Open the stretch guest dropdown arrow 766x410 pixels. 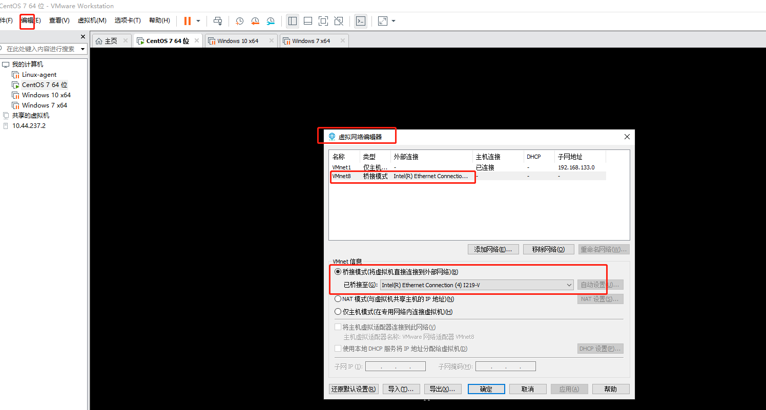[394, 21]
